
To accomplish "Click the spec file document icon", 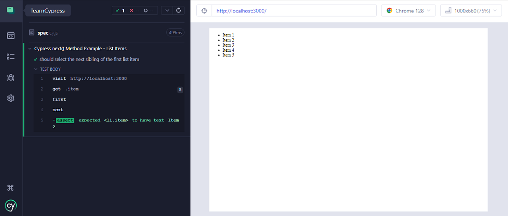I will [31, 32].
